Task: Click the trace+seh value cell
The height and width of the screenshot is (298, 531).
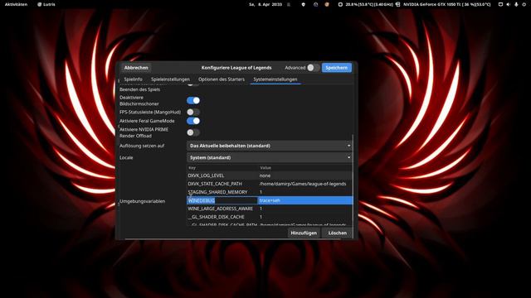Action: pos(305,200)
